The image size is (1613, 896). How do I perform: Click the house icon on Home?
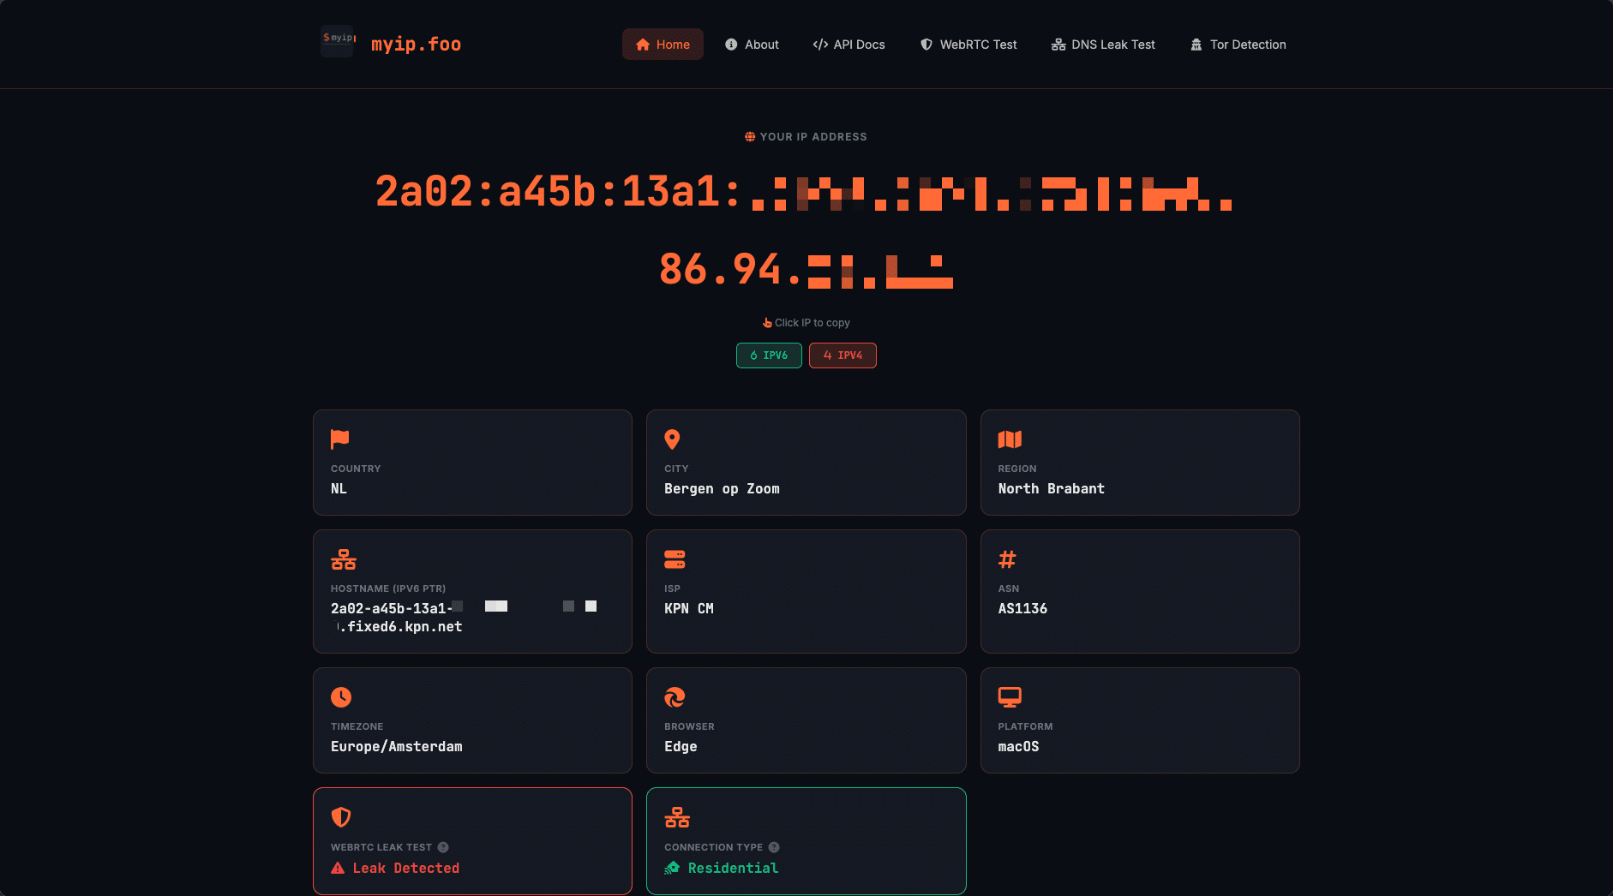(x=643, y=45)
